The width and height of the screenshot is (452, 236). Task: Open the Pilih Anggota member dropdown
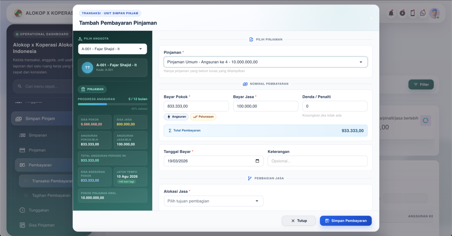tap(112, 49)
